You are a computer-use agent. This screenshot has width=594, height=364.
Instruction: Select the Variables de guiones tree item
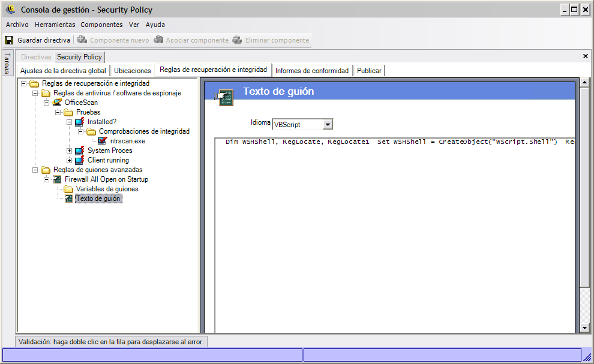107,189
